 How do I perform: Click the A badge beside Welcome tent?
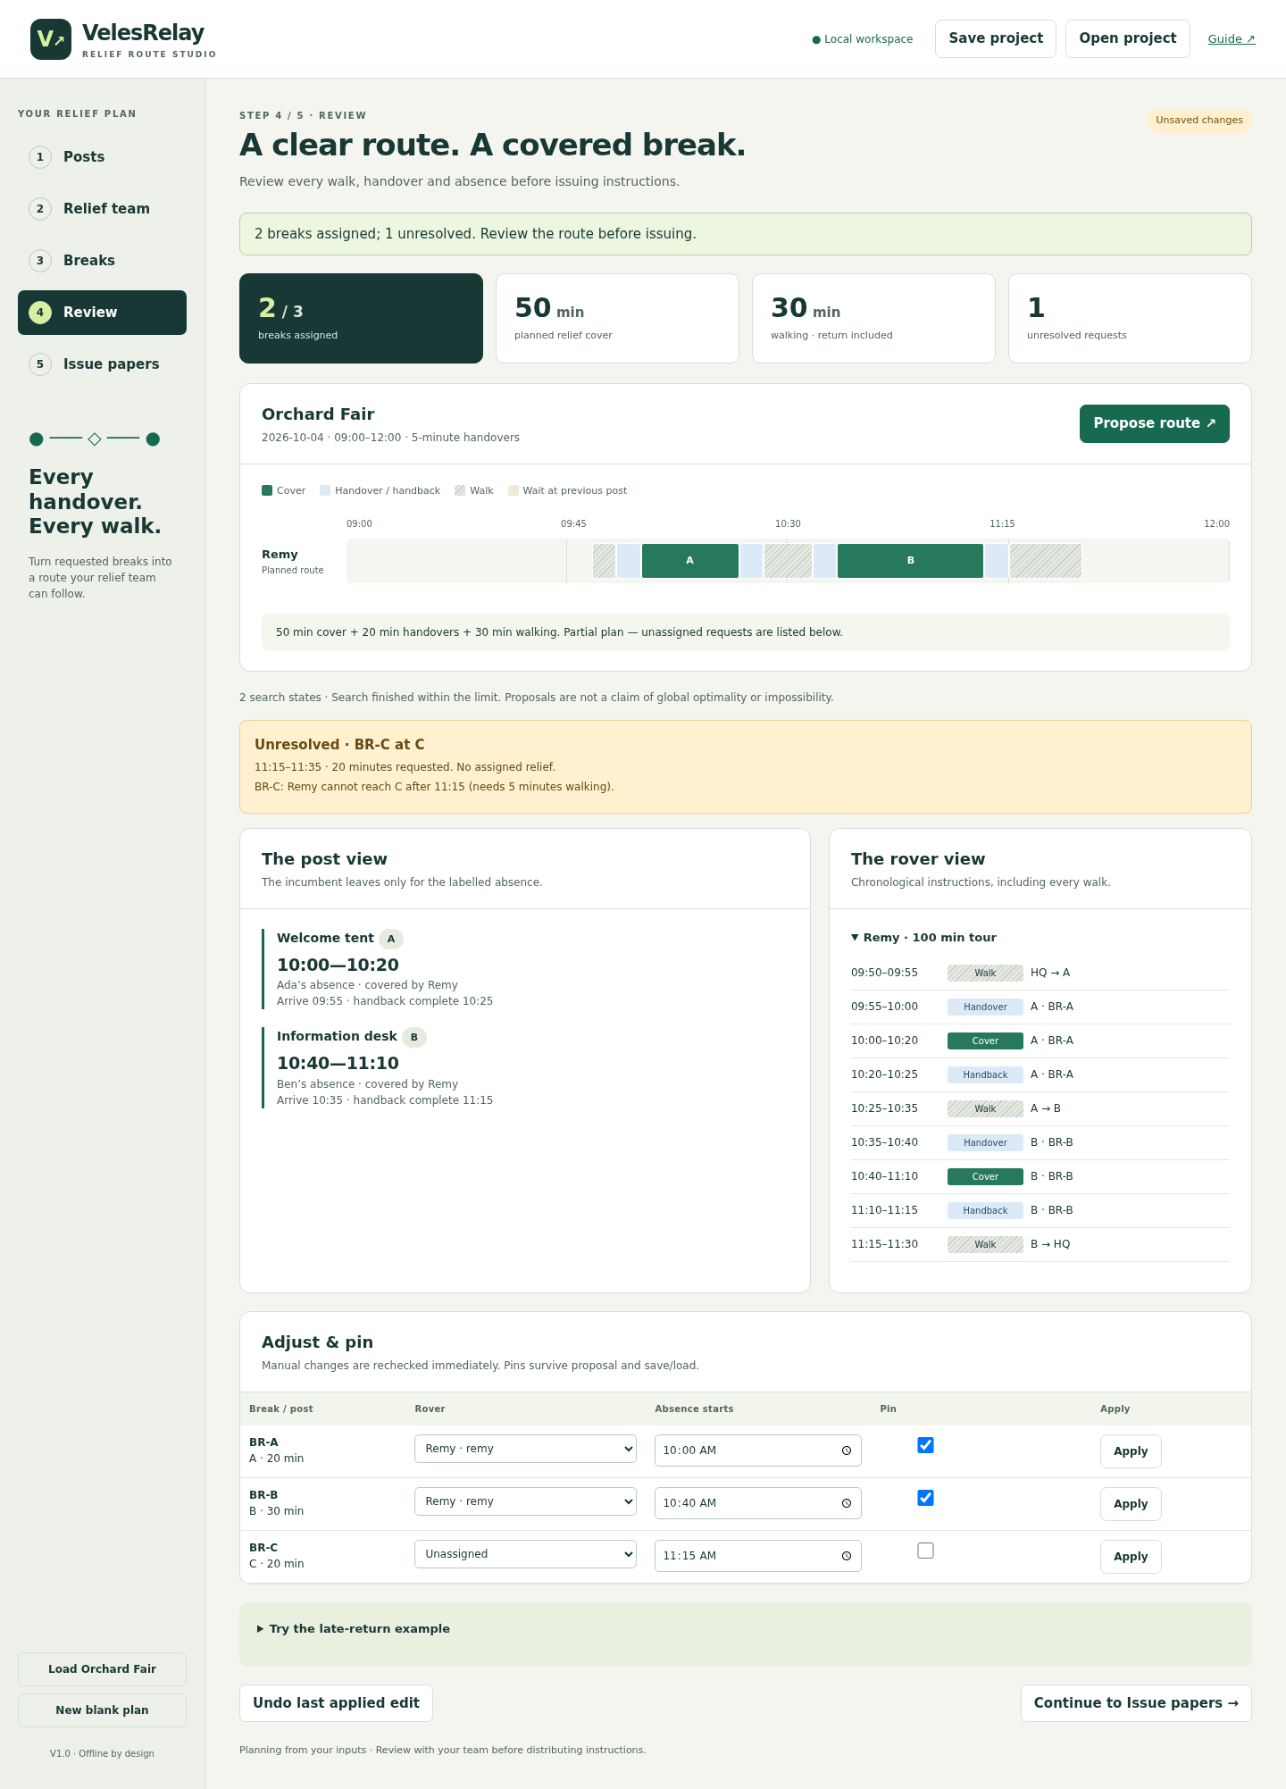[391, 939]
